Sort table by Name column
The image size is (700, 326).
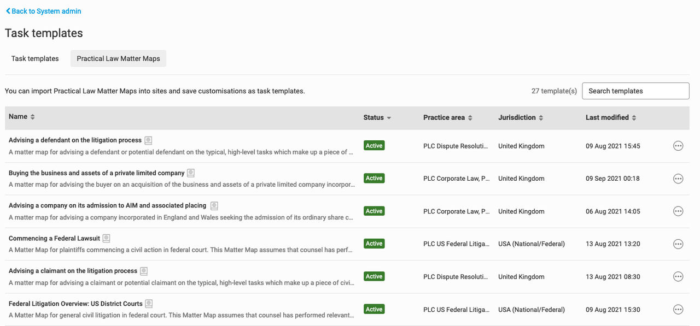pos(22,117)
